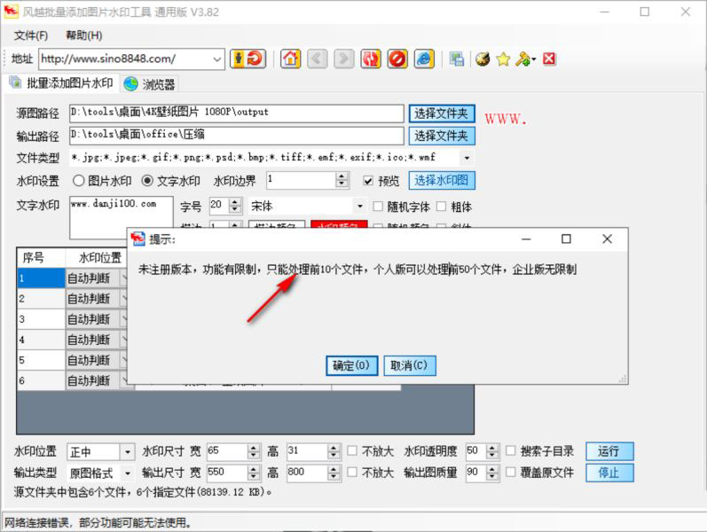This screenshot has height=532, width=707.
Task: Switch to the 浏览器 tab
Action: (x=150, y=84)
